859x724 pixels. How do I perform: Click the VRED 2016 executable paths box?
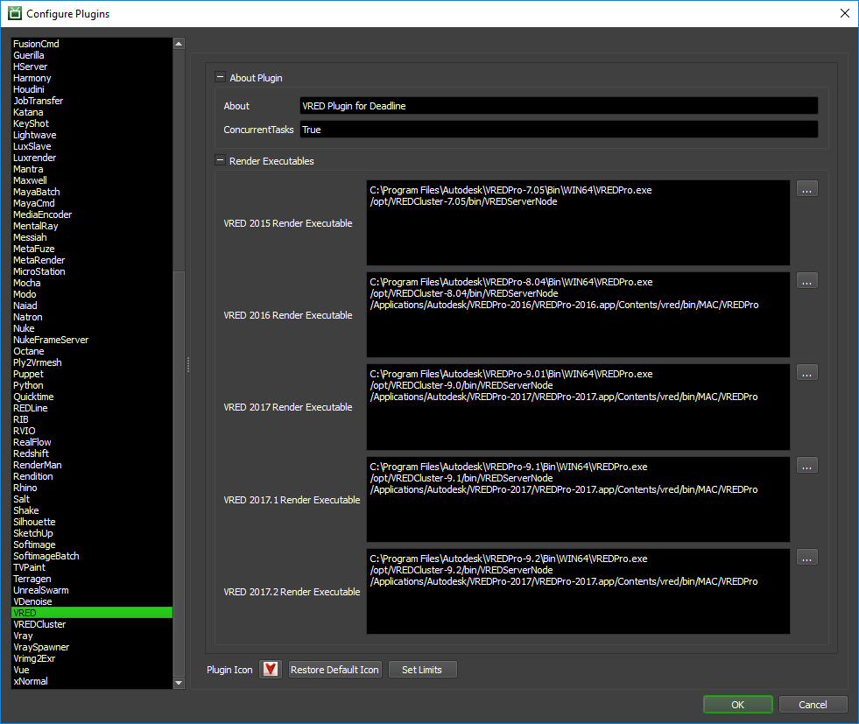[578, 315]
